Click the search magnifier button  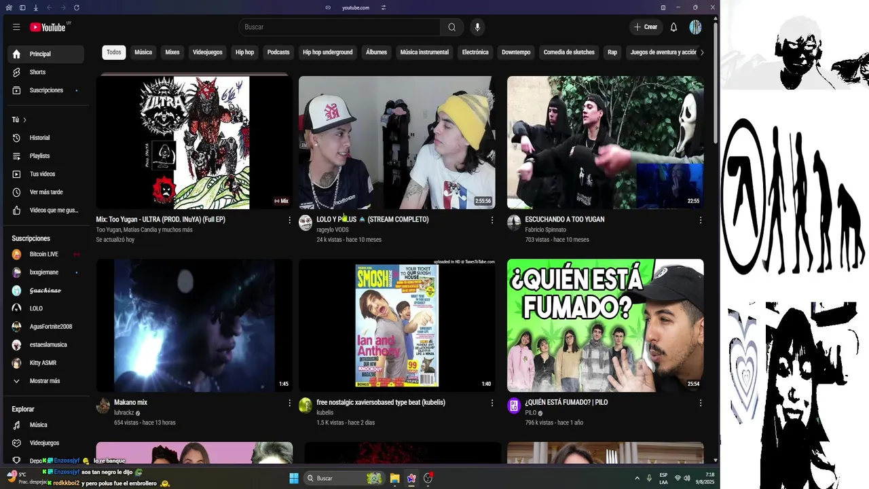[452, 27]
